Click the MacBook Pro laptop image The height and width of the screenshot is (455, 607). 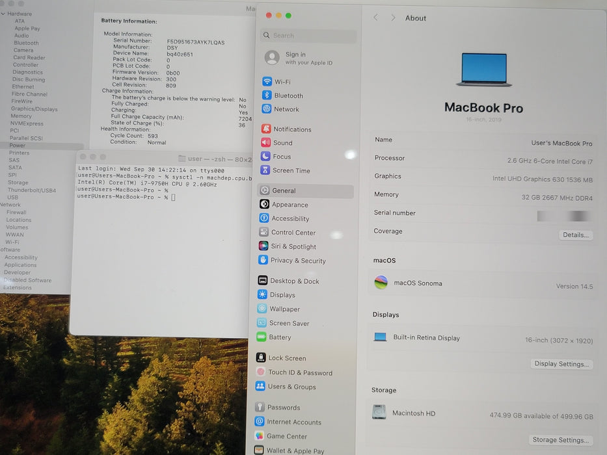coord(484,70)
